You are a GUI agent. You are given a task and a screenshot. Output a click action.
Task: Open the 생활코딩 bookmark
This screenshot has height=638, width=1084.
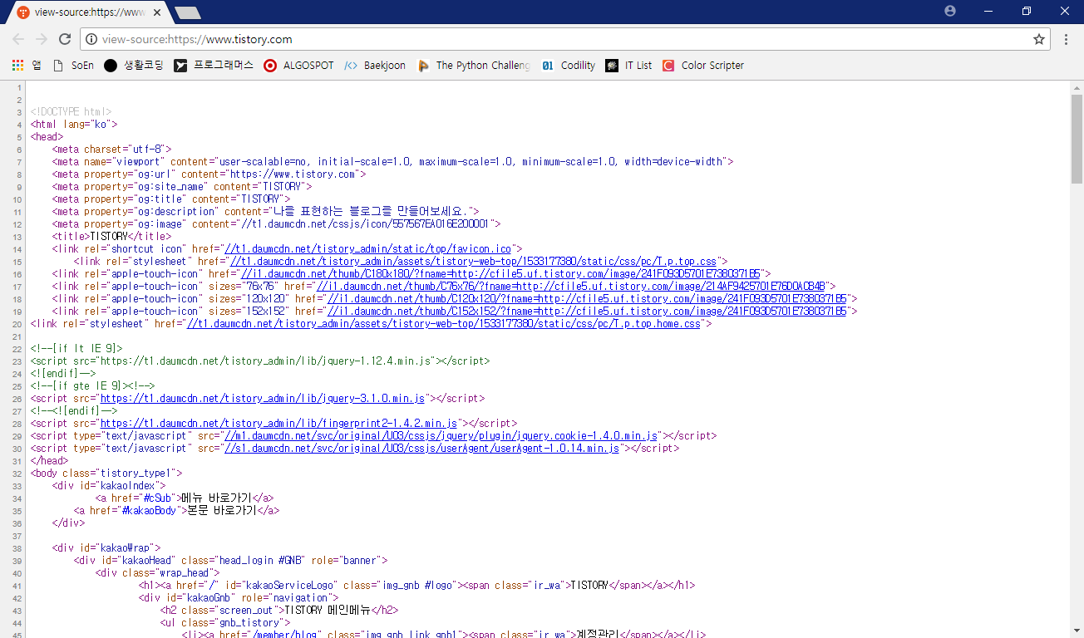click(x=133, y=65)
